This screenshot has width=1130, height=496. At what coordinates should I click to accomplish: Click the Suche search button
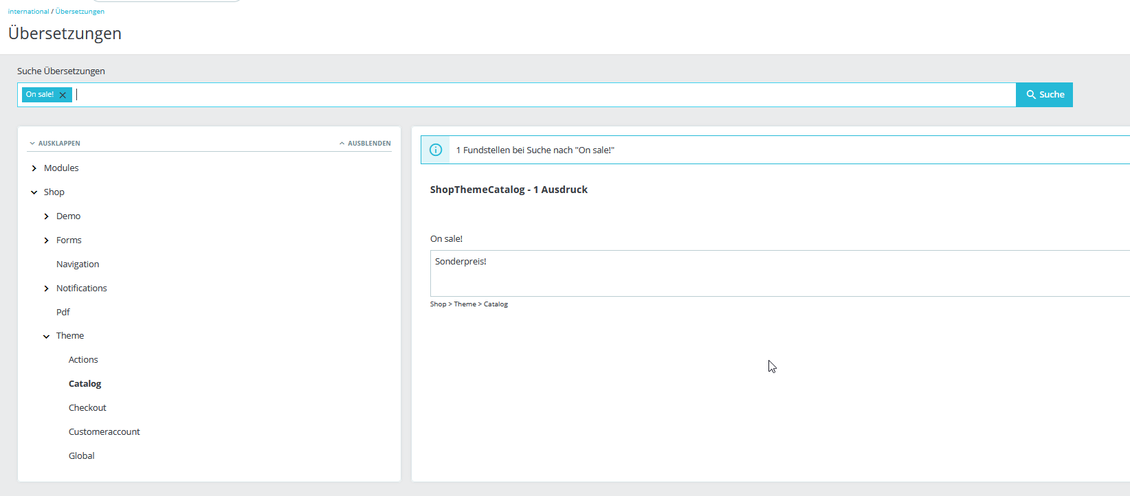coord(1044,95)
